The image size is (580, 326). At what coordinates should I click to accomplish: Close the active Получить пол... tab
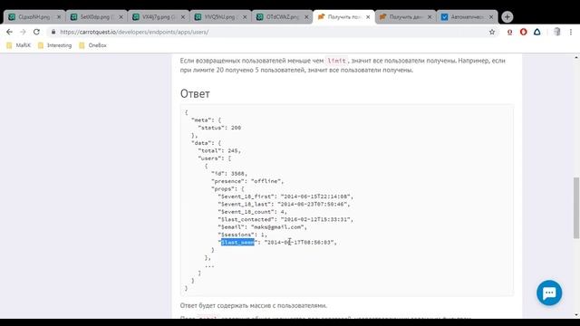click(368, 17)
